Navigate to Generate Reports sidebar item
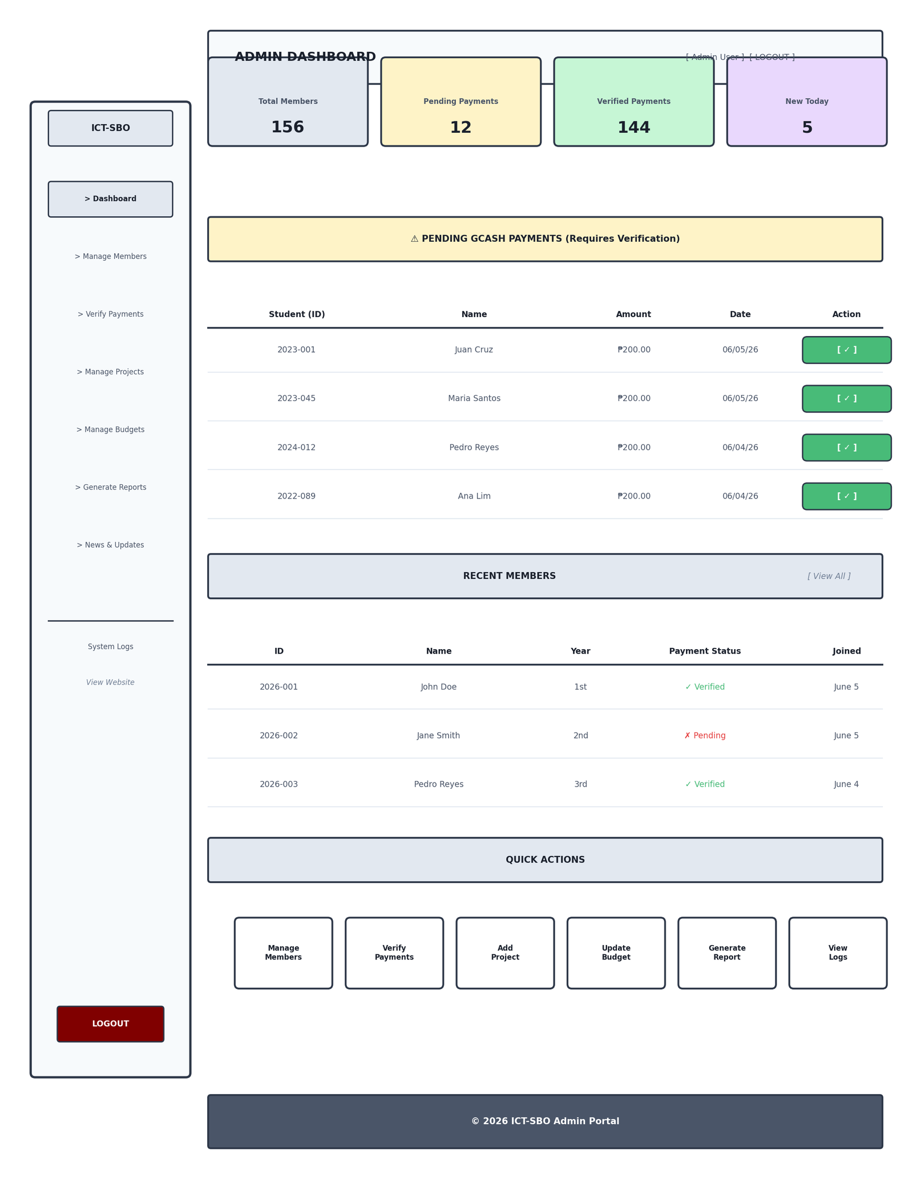This screenshot has height=1179, width=913. [110, 487]
